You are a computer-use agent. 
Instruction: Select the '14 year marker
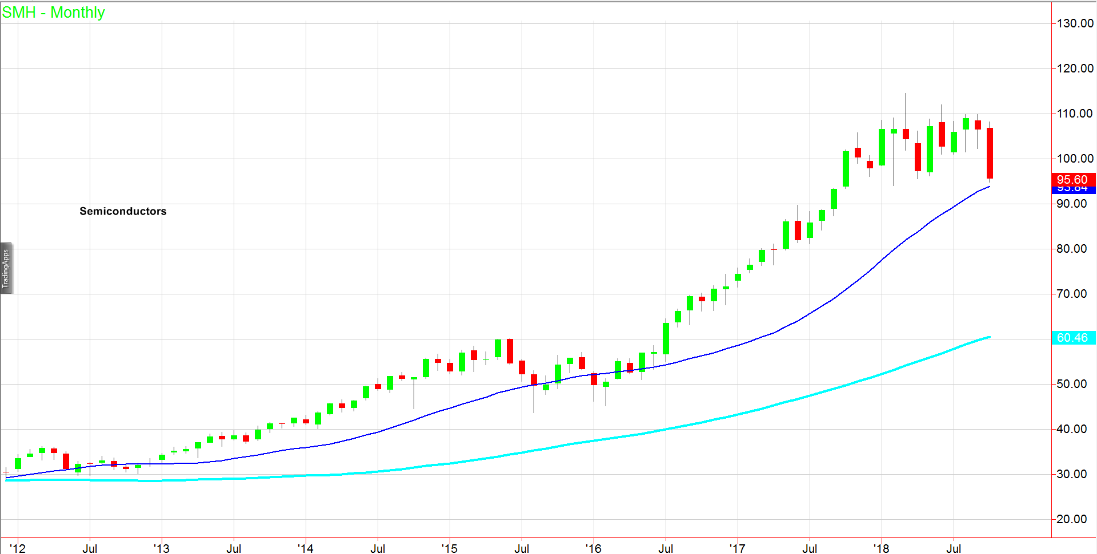click(x=306, y=548)
